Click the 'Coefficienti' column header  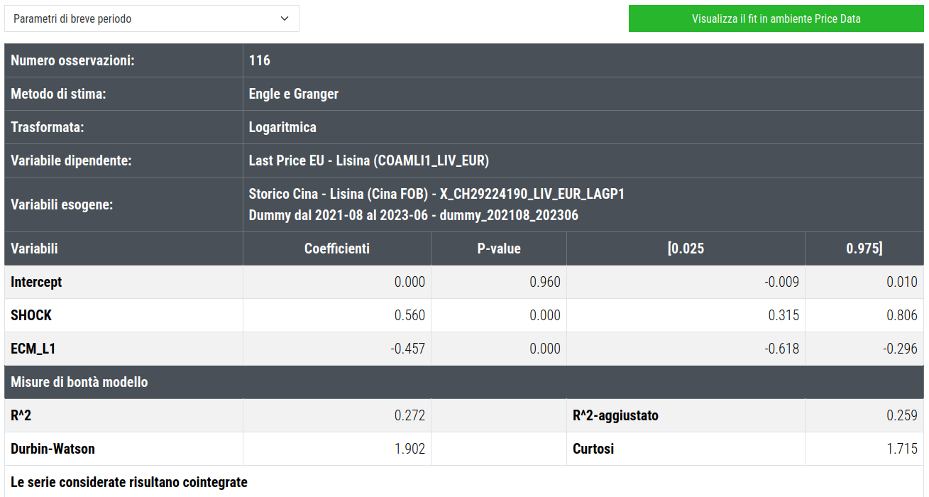pyautogui.click(x=337, y=248)
